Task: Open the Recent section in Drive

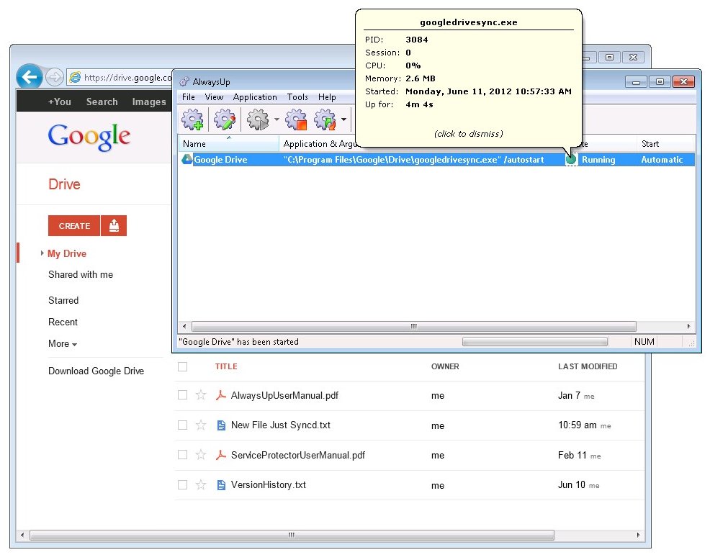Action: (63, 322)
